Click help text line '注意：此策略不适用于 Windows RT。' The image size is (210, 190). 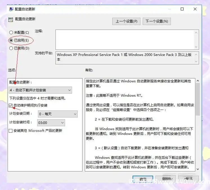[x=114, y=96]
